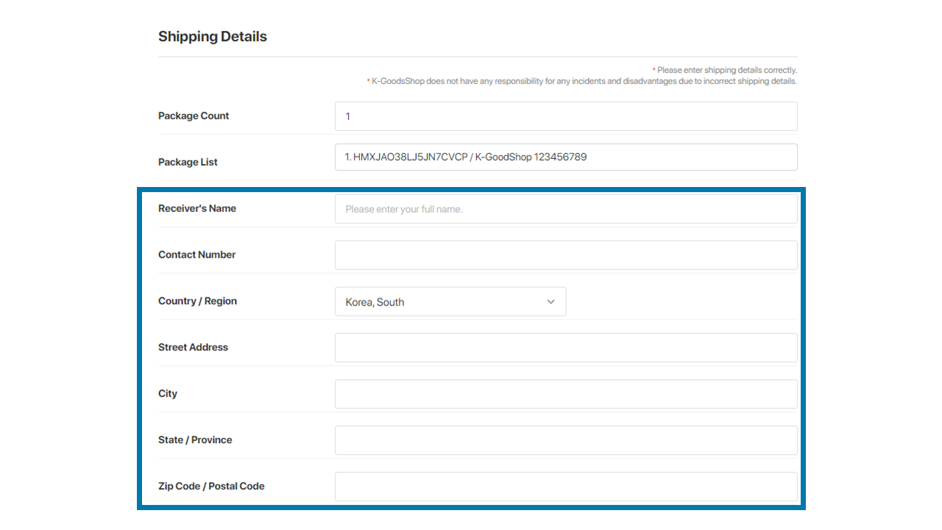Select the Package List text field
Image resolution: width=942 pixels, height=530 pixels.
point(565,157)
